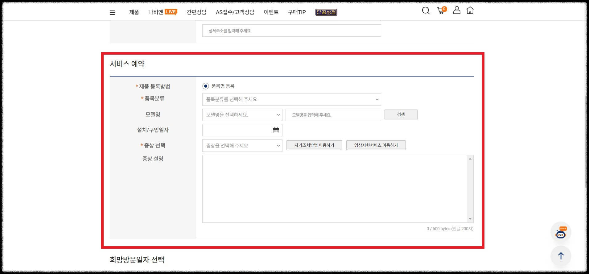Screen dimensions: 589x274
Task: Open the shopping cart icon
Action: pos(442,10)
